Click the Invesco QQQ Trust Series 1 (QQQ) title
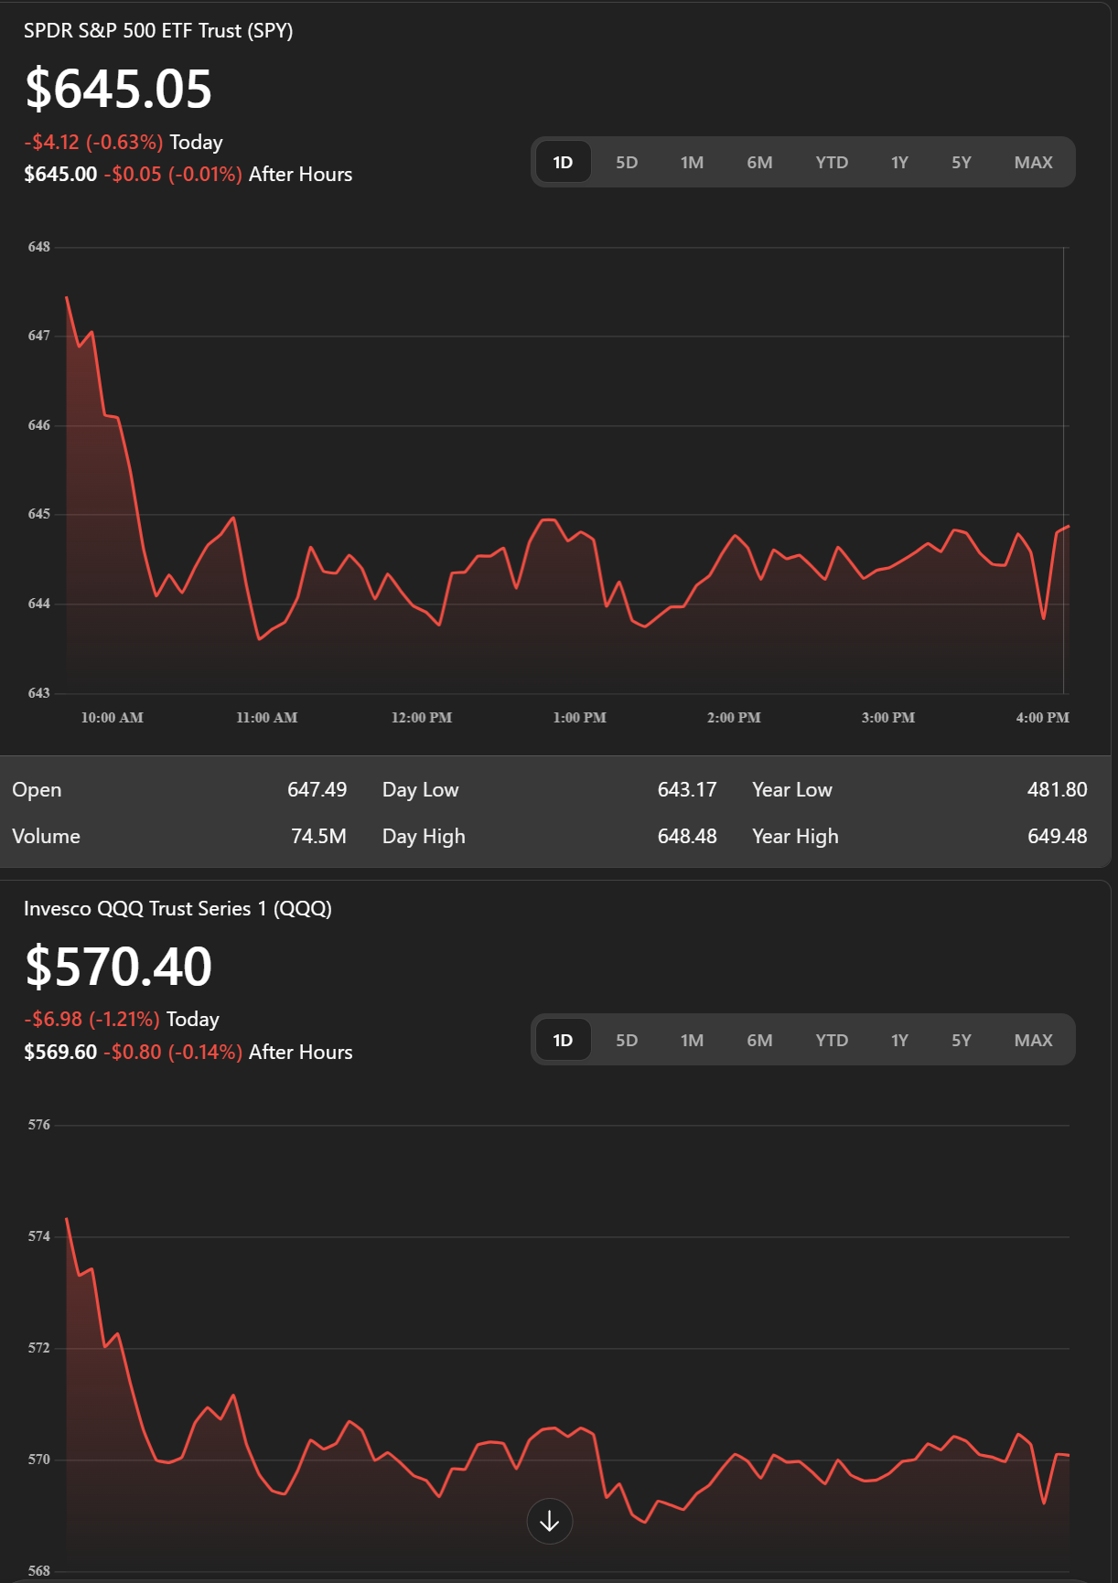The width and height of the screenshot is (1118, 1583). pyautogui.click(x=177, y=908)
